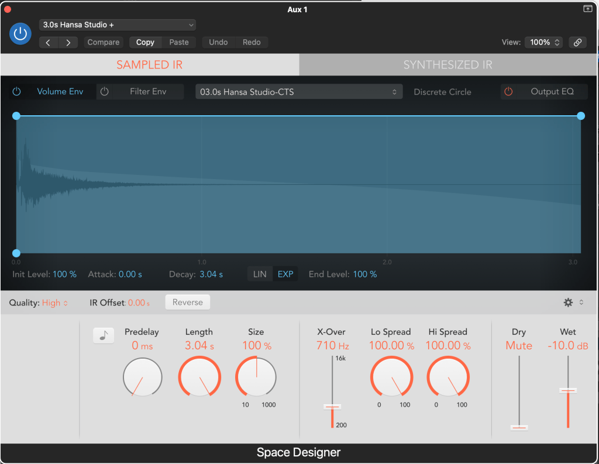This screenshot has width=599, height=464.
Task: Toggle the Filter Env power icon
Action: pyautogui.click(x=105, y=92)
